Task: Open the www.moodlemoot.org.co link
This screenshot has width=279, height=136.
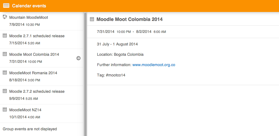Action: pyautogui.click(x=154, y=65)
